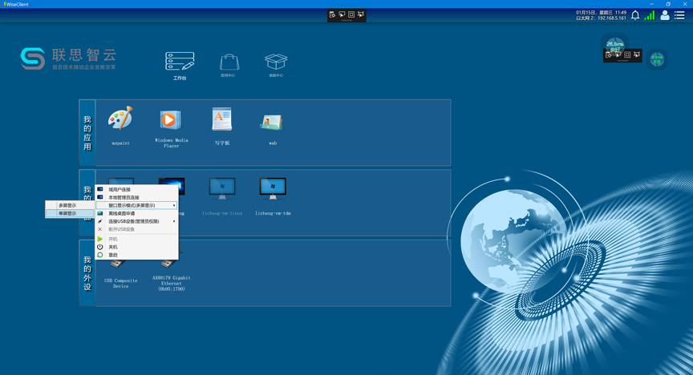The width and height of the screenshot is (693, 375).
Task: Launch Windows Media Player
Action: 171,121
